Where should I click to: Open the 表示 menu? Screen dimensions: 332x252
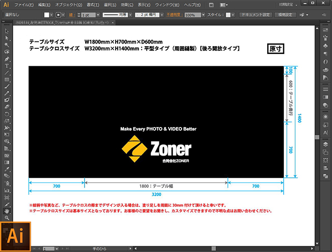pyautogui.click(x=144, y=5)
